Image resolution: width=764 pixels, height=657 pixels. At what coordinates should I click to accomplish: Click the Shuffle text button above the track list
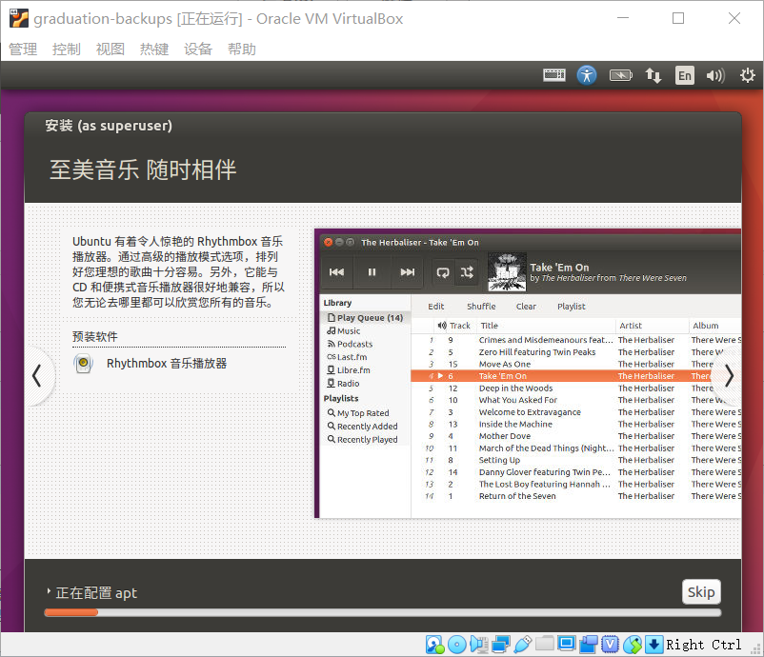(481, 307)
